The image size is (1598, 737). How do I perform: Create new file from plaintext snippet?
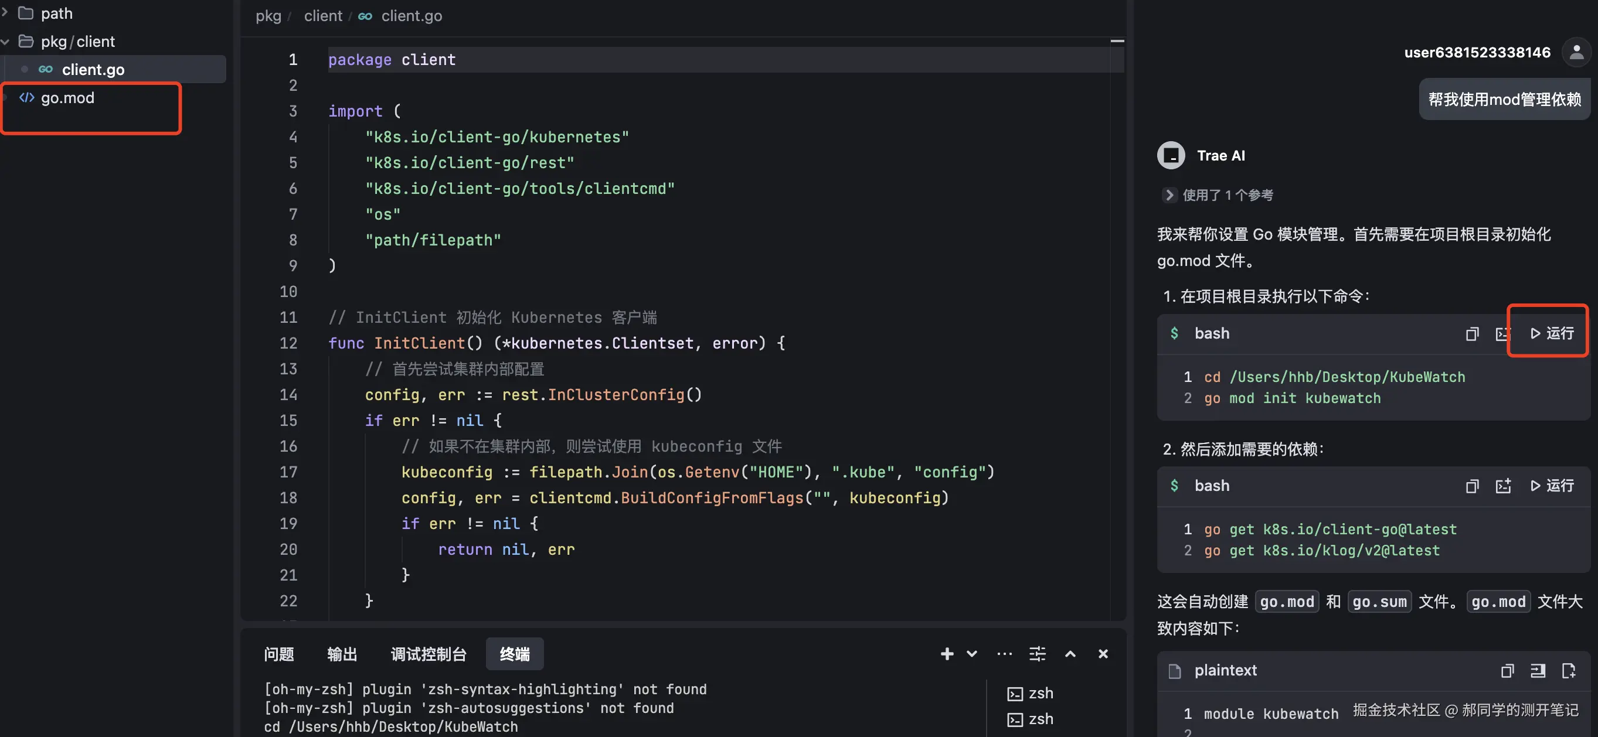pyautogui.click(x=1568, y=671)
